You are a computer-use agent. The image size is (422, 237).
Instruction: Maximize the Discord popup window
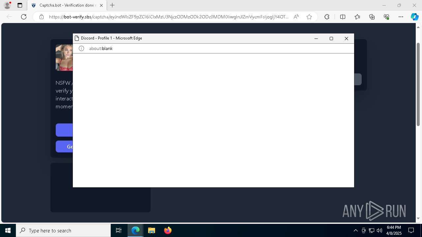coord(331,39)
